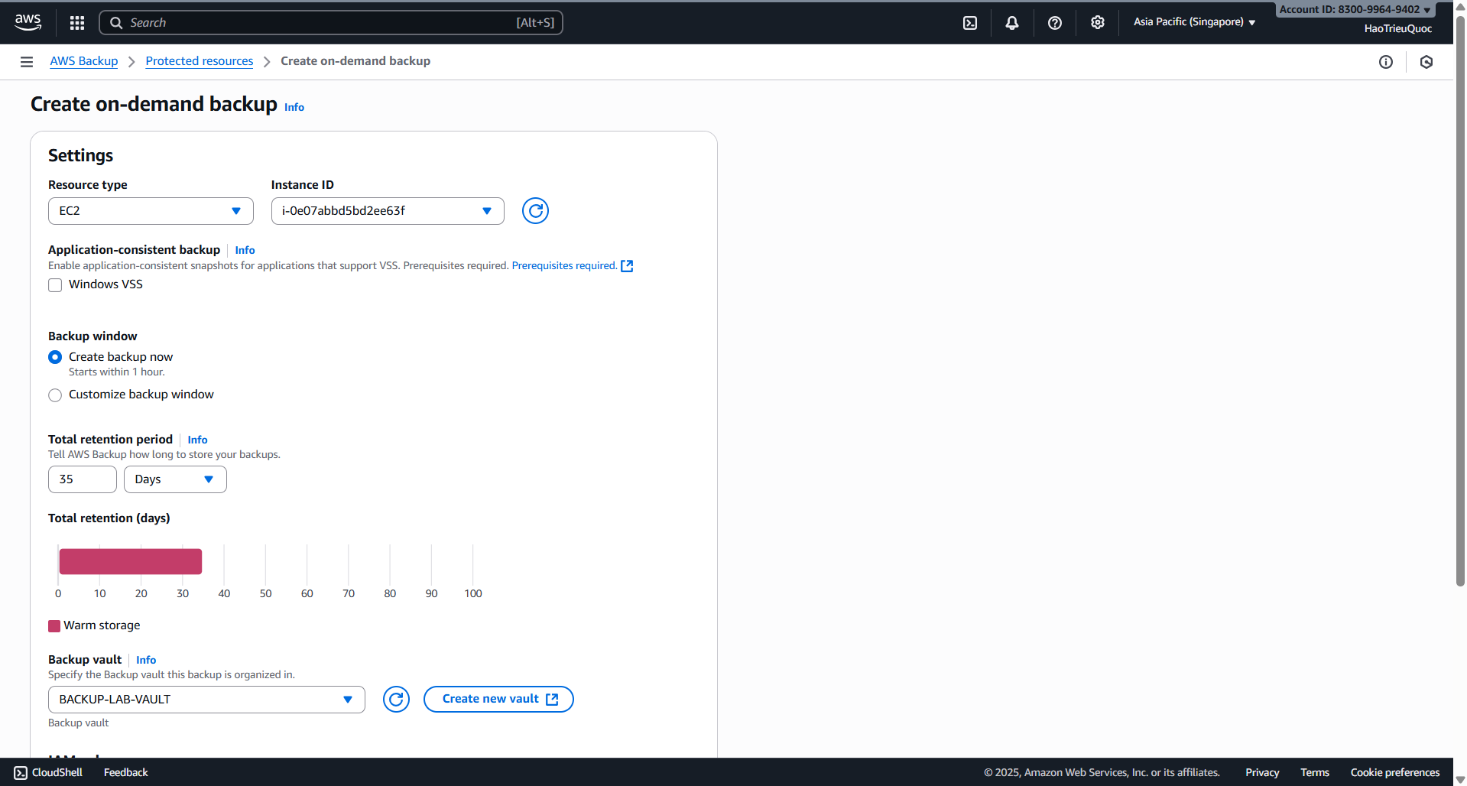Select Create backup now option
This screenshot has height=786, width=1467.
pos(54,356)
